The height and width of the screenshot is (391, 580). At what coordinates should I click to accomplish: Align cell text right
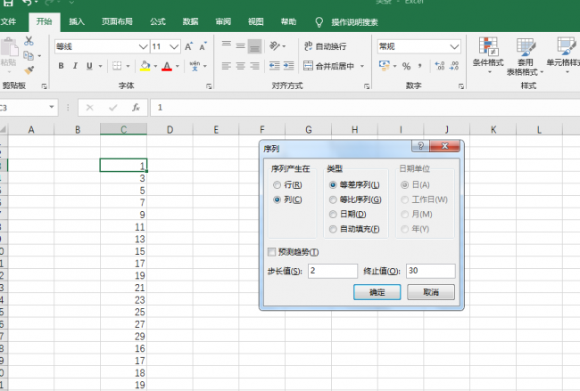tap(254, 66)
